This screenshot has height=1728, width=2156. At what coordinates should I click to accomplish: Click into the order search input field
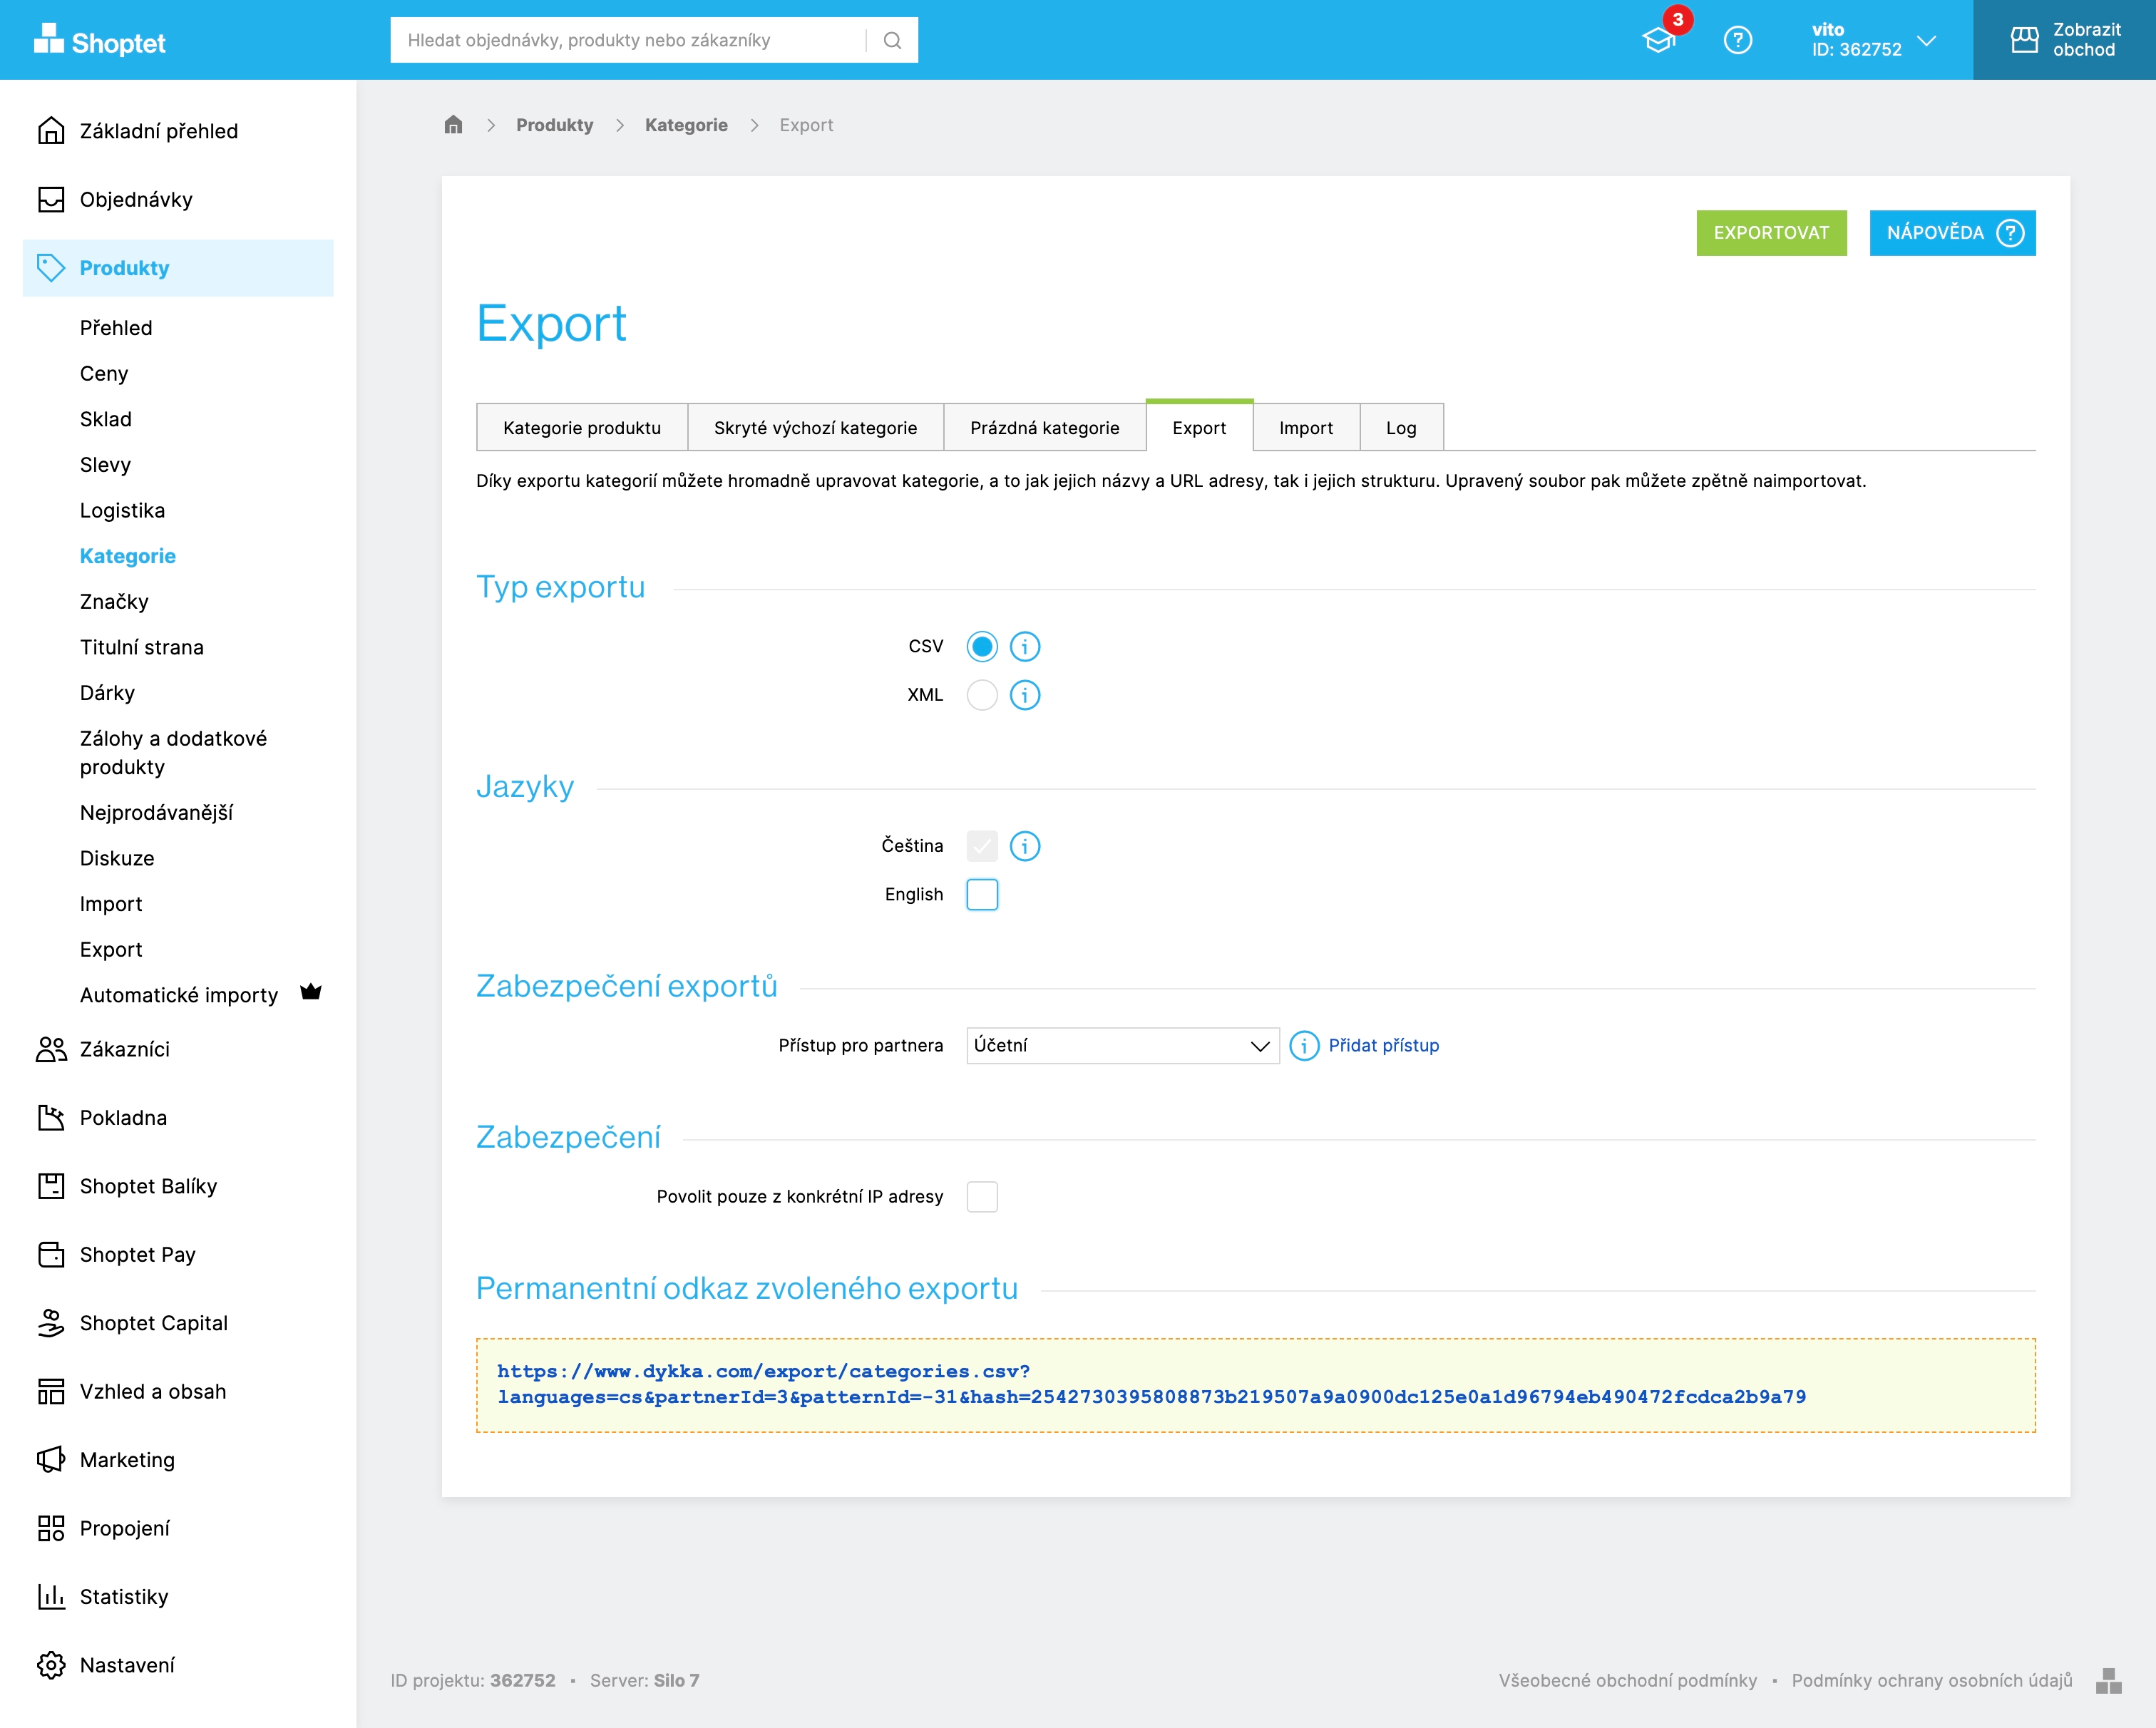click(x=630, y=40)
